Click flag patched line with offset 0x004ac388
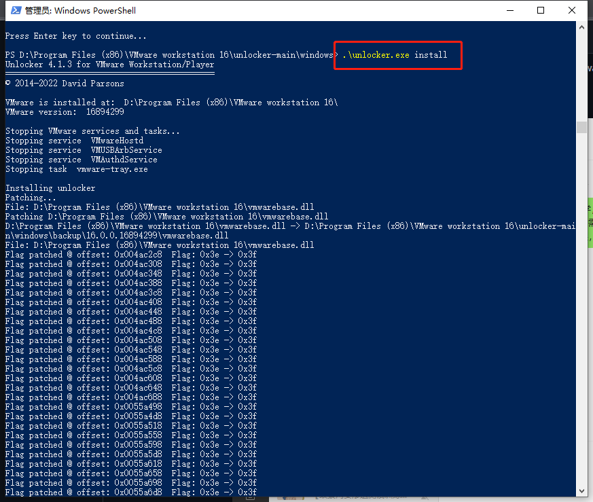The image size is (593, 502). pyautogui.click(x=131, y=283)
